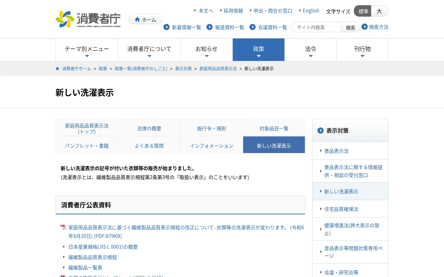Switch text size to 大

pyautogui.click(x=379, y=11)
